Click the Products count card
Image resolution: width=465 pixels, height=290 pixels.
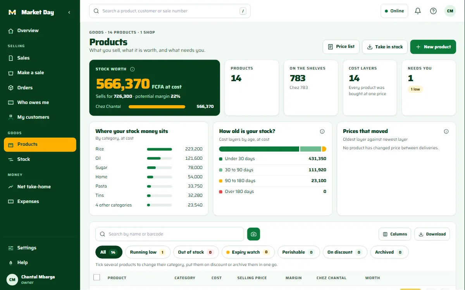tap(252, 88)
